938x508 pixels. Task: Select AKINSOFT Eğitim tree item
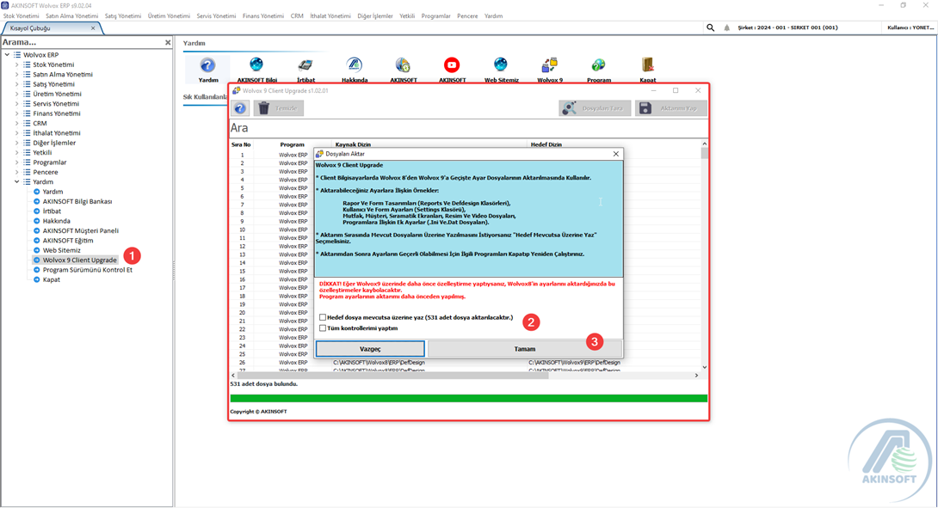point(68,241)
